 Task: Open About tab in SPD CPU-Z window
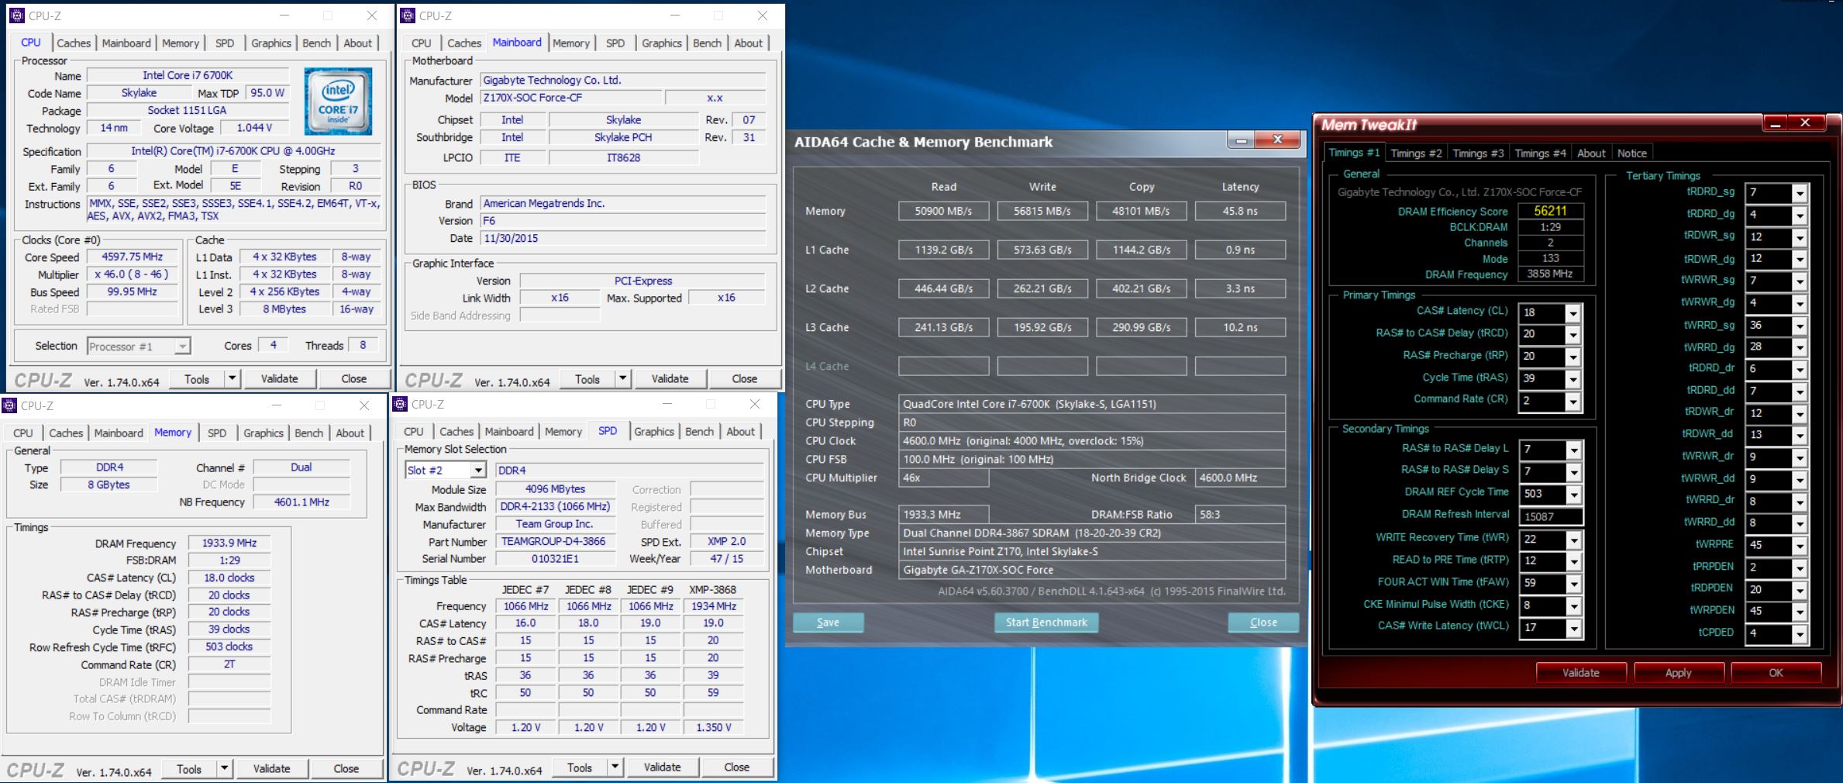[740, 432]
